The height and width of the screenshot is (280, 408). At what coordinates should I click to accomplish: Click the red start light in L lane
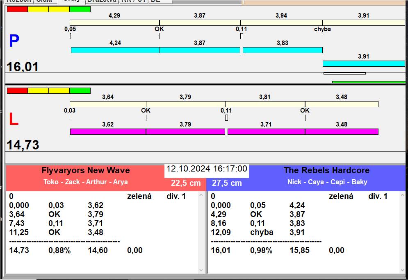(x=18, y=90)
